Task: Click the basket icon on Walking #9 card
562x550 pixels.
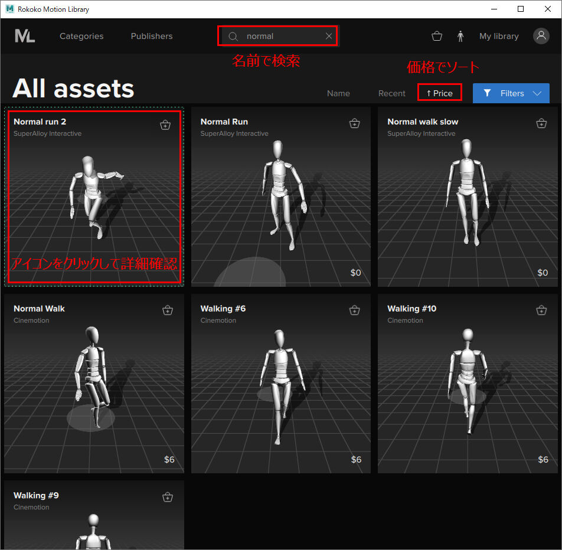Action: [x=168, y=497]
